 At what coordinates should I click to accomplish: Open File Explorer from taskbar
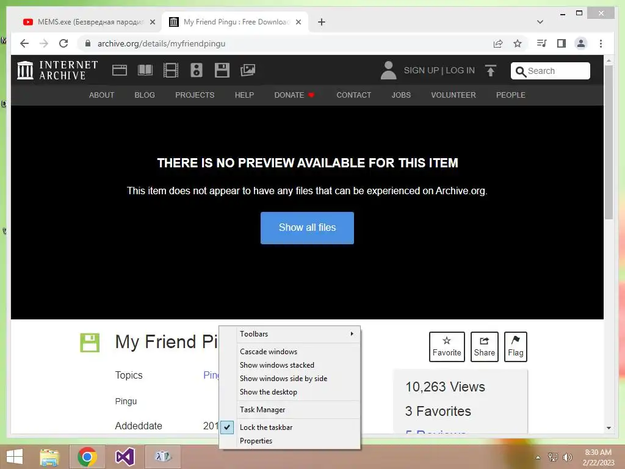49,457
